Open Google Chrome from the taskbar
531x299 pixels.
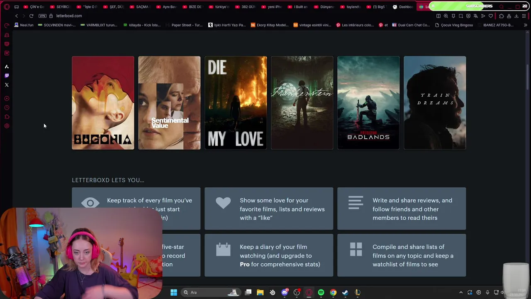(333, 292)
